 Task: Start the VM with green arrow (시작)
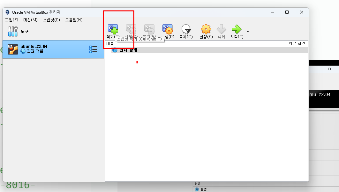pyautogui.click(x=237, y=29)
